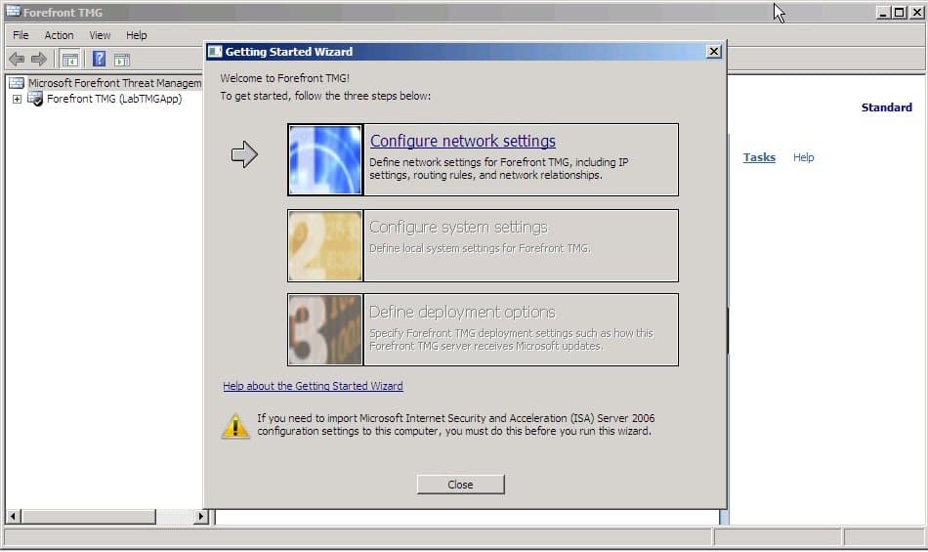Open Configure network settings link
This screenshot has width=928, height=552.
(463, 141)
